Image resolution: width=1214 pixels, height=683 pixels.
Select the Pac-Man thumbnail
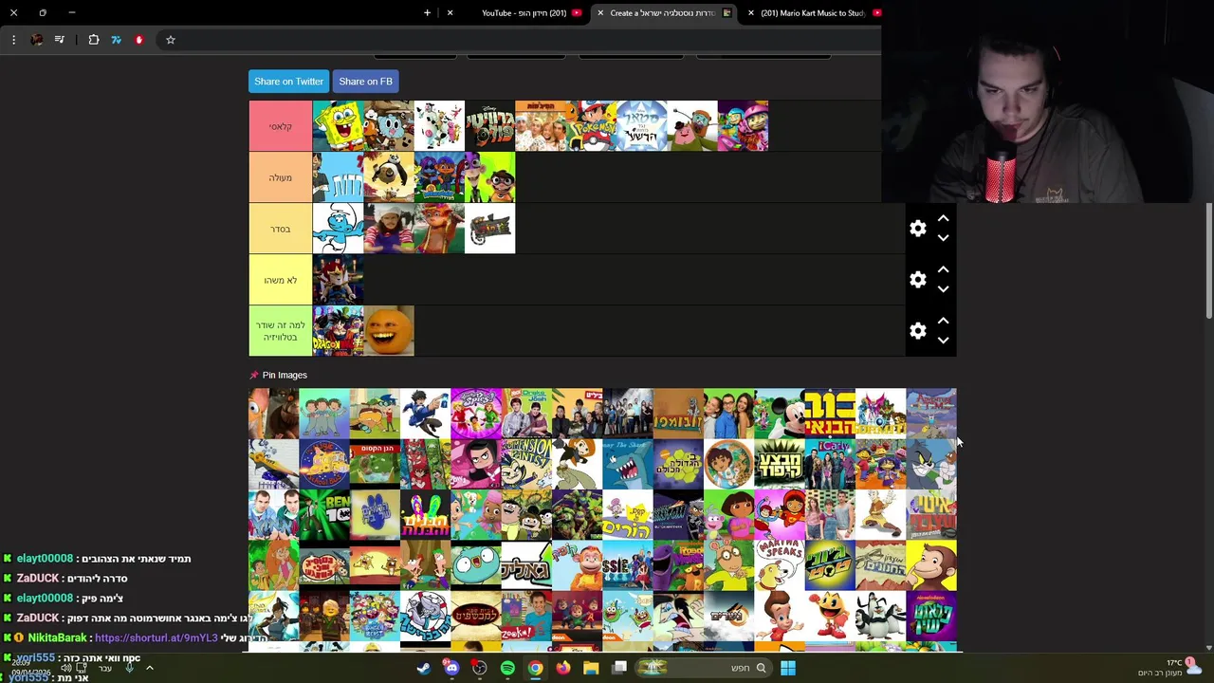[830, 616]
